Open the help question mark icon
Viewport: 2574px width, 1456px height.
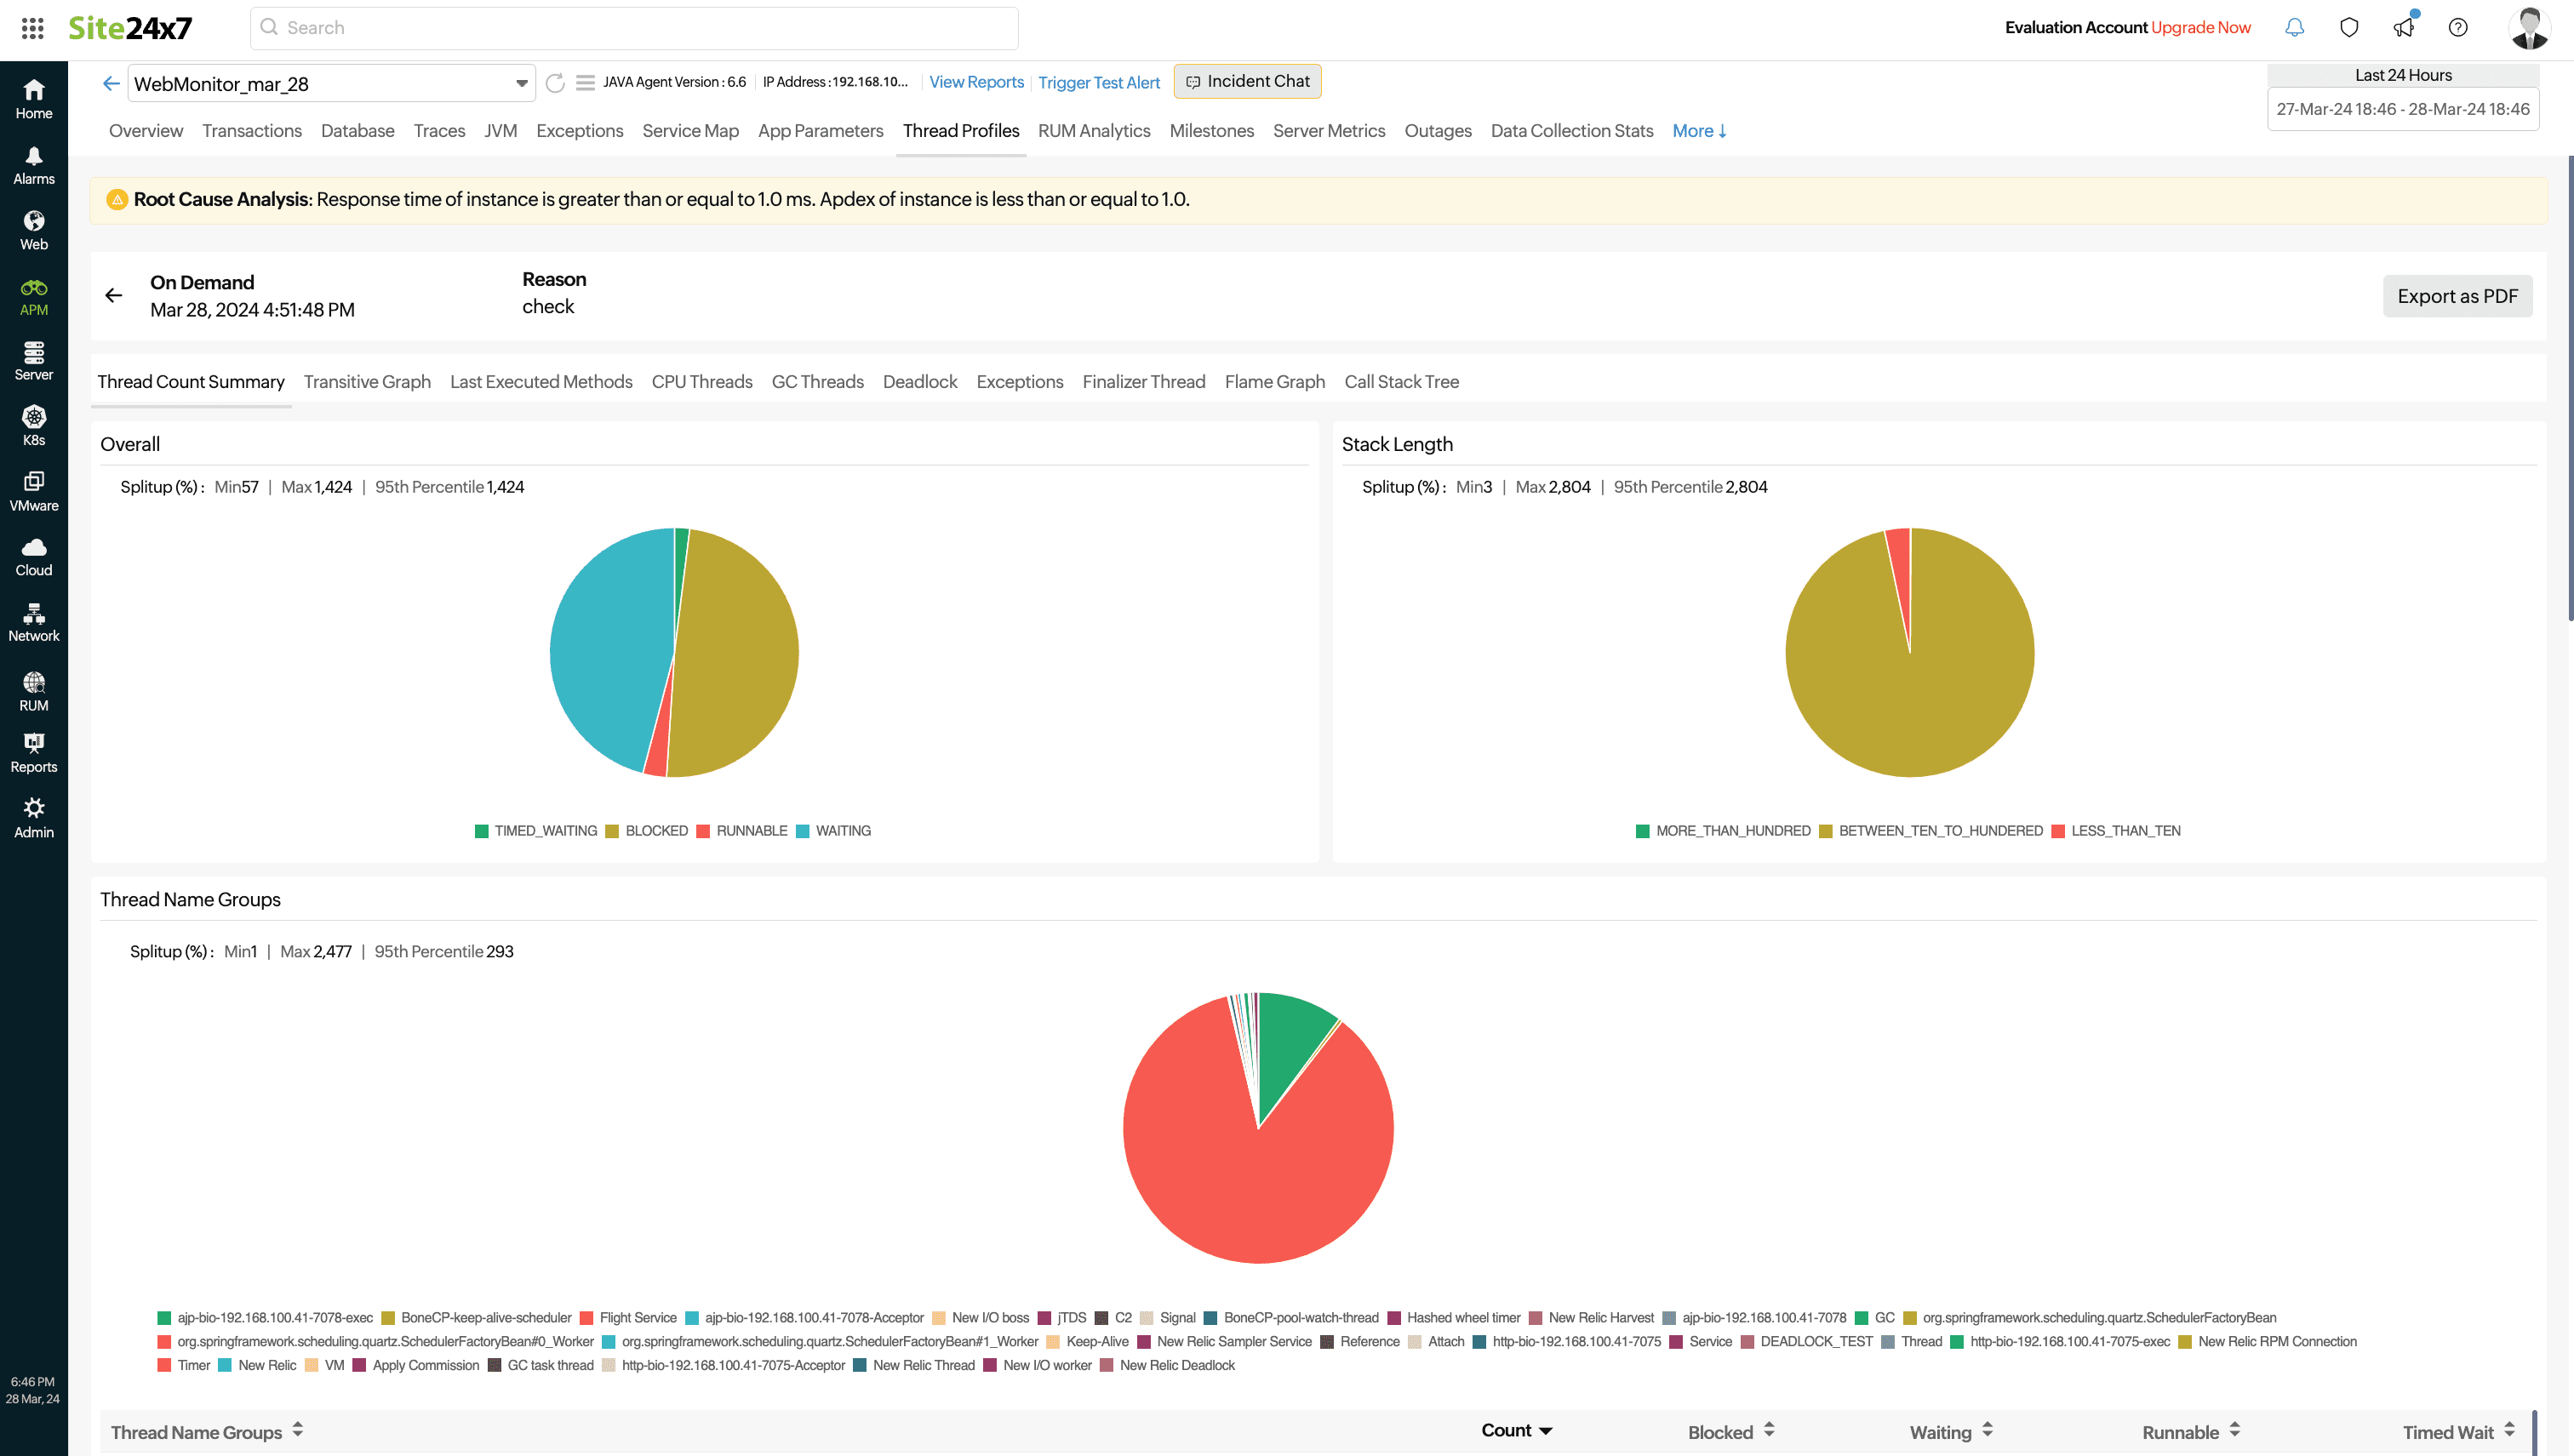click(2458, 28)
